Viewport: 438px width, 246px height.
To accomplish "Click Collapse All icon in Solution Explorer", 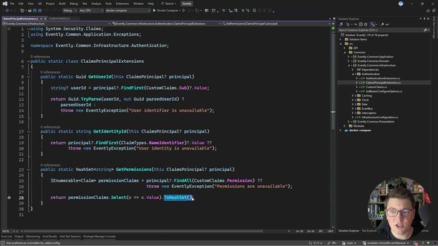I will [x=361, y=25].
